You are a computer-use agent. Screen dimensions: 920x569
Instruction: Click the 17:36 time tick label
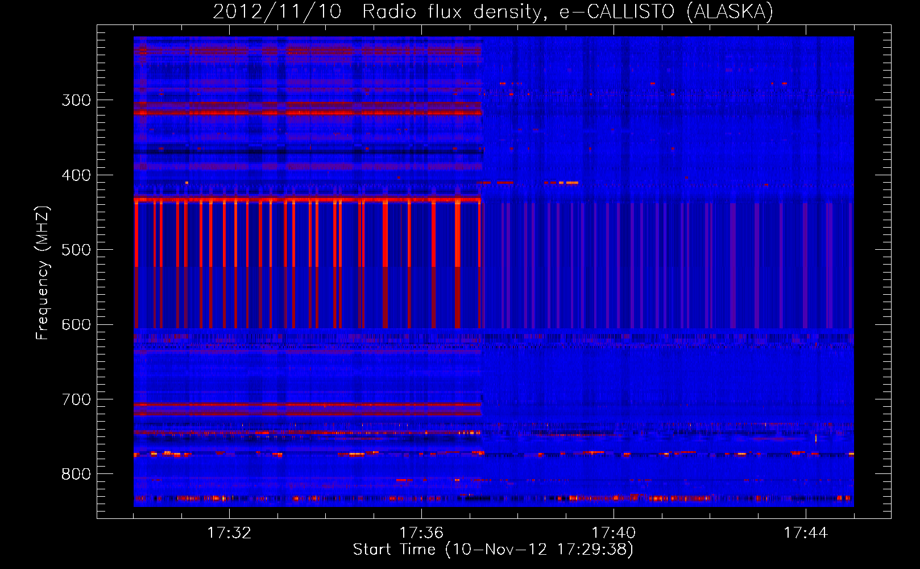[x=421, y=533]
